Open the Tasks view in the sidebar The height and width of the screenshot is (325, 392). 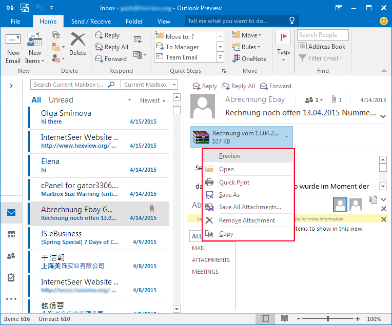[11, 277]
